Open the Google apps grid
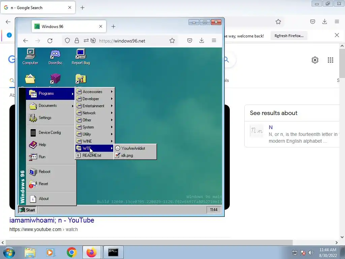The image size is (345, 259). click(x=330, y=60)
